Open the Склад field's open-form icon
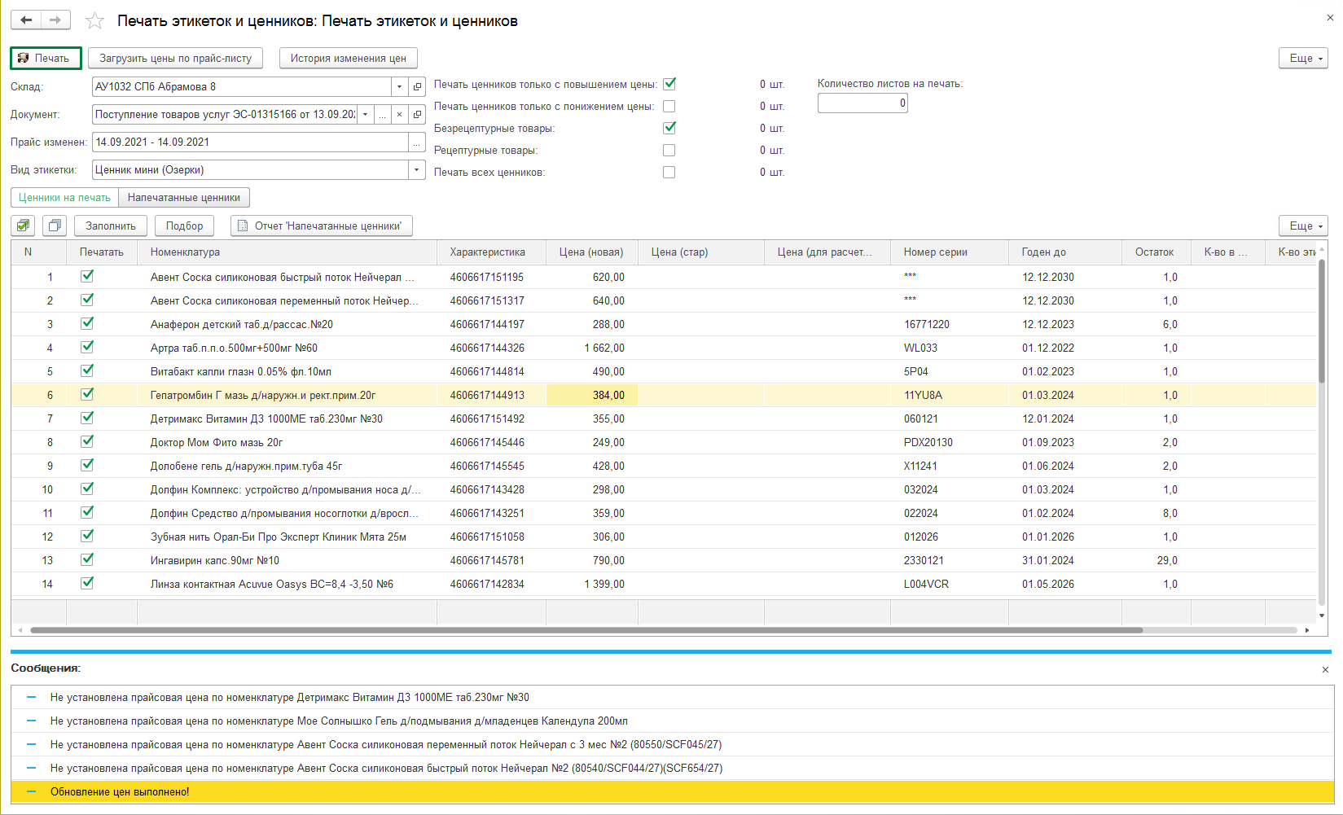Image resolution: width=1343 pixels, height=815 pixels. 417,87
